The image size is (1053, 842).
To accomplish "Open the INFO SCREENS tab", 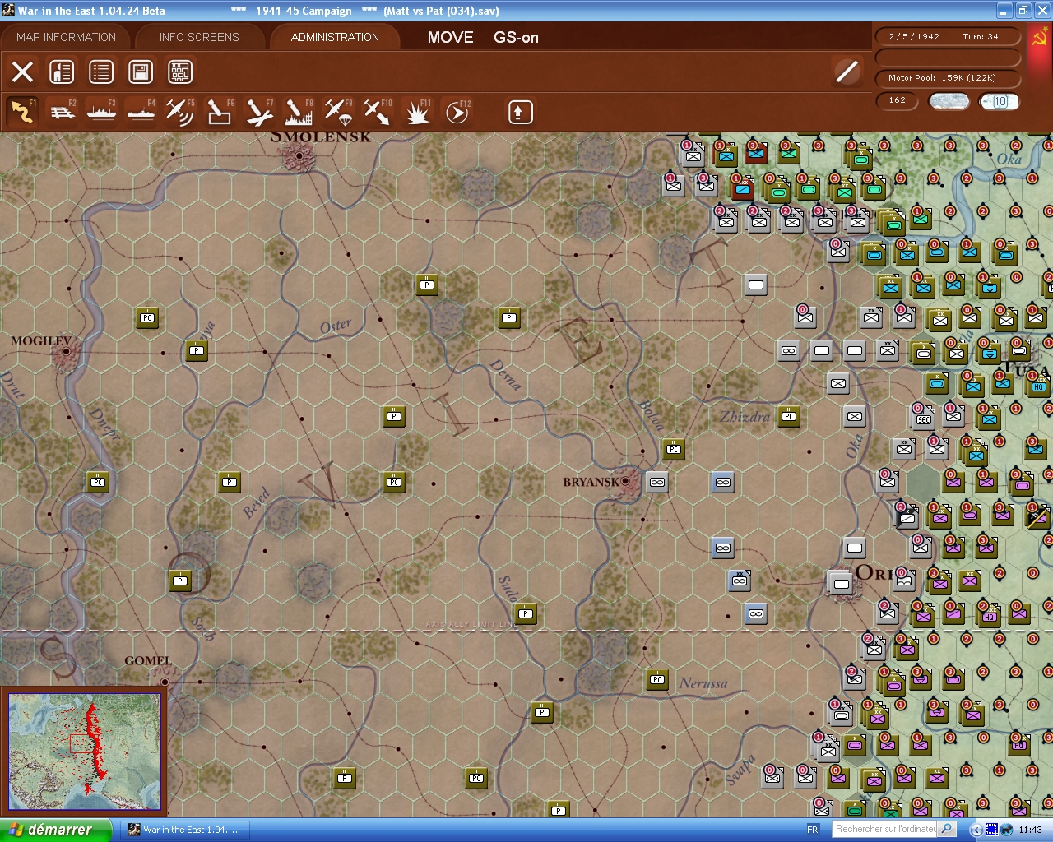I will (x=199, y=37).
